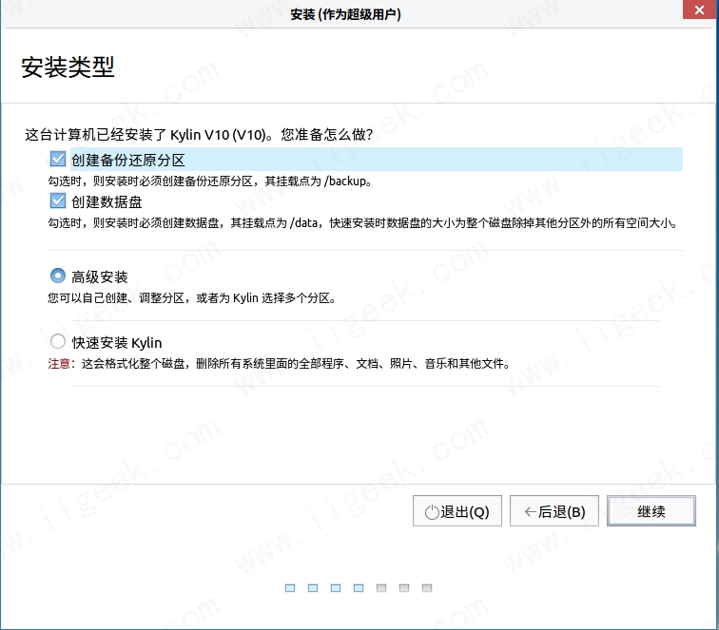Click the /backup mount point description text
This screenshot has height=630, width=719.
tap(209, 181)
